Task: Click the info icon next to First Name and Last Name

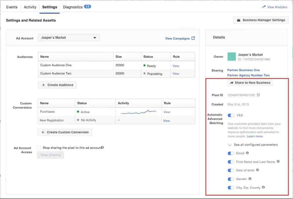Action: (x=278, y=162)
